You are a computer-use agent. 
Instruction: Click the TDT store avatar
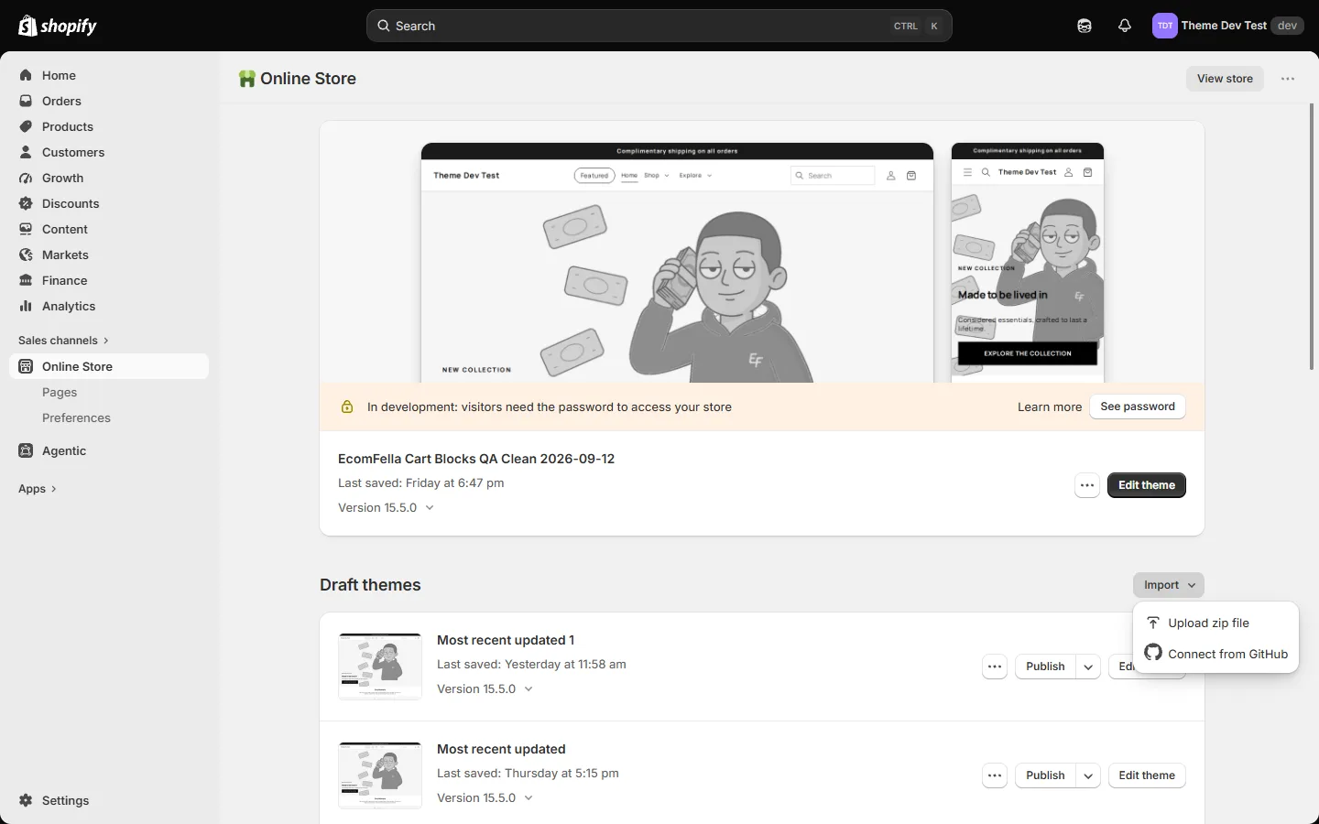coord(1164,26)
